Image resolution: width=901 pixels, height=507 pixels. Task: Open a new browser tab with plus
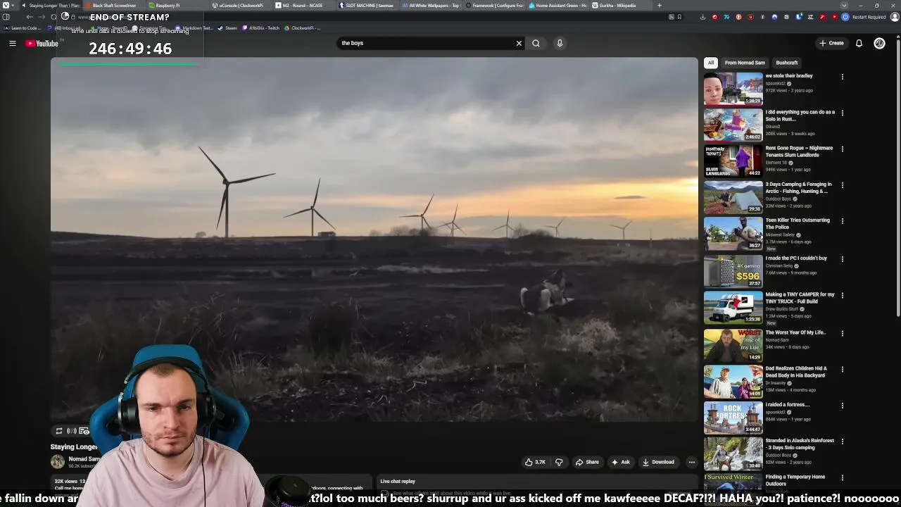(x=660, y=6)
